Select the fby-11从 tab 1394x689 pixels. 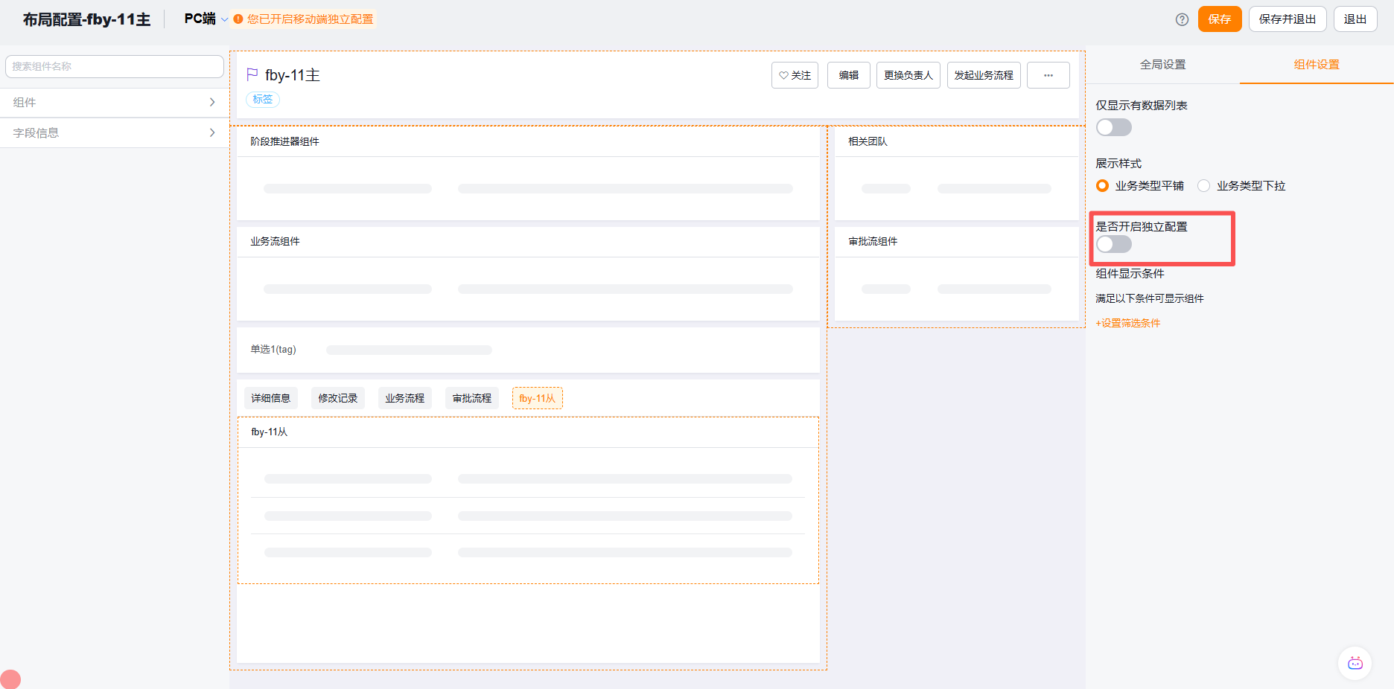tap(537, 398)
